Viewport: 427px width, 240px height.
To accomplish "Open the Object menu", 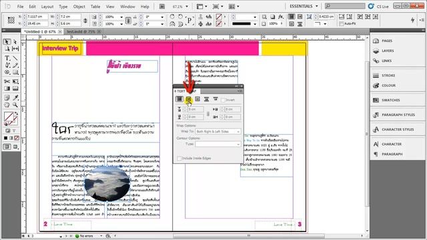I will click(79, 6).
